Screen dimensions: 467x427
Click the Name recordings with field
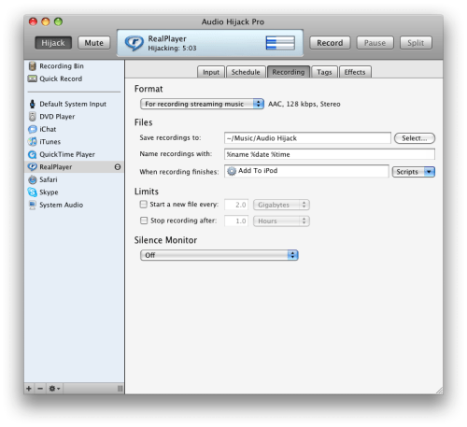pyautogui.click(x=330, y=154)
